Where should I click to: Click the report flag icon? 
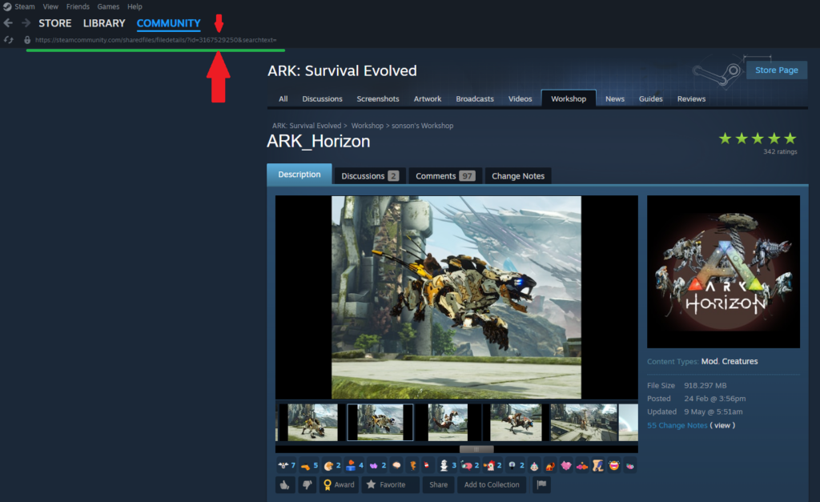point(541,484)
